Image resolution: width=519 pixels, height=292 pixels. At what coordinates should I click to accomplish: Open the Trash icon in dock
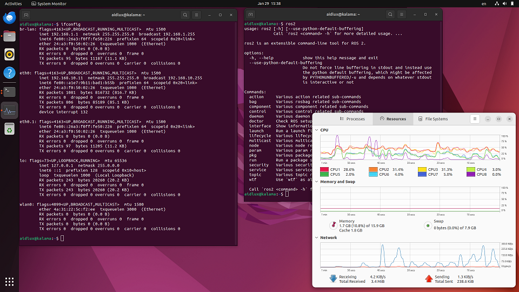pyautogui.click(x=9, y=128)
